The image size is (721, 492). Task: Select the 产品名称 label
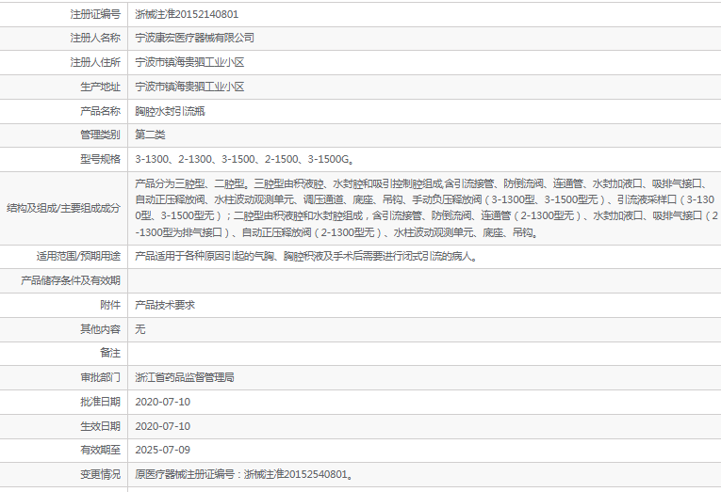pyautogui.click(x=100, y=111)
